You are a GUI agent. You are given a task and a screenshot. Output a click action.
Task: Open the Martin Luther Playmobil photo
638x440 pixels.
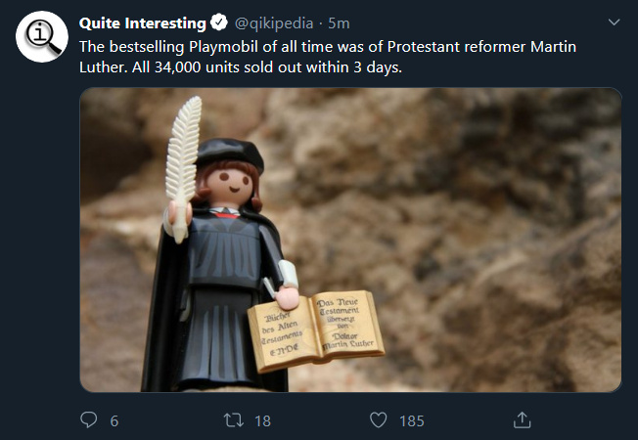point(350,240)
